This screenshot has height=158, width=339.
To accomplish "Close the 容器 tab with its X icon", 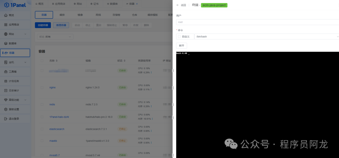I will coord(137,4).
